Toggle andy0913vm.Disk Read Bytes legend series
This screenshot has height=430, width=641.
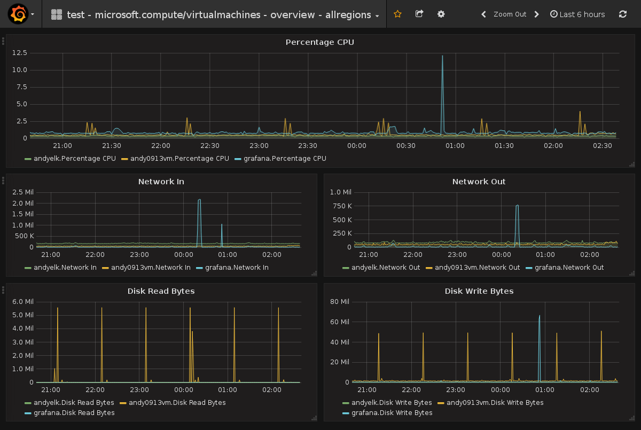tap(177, 403)
